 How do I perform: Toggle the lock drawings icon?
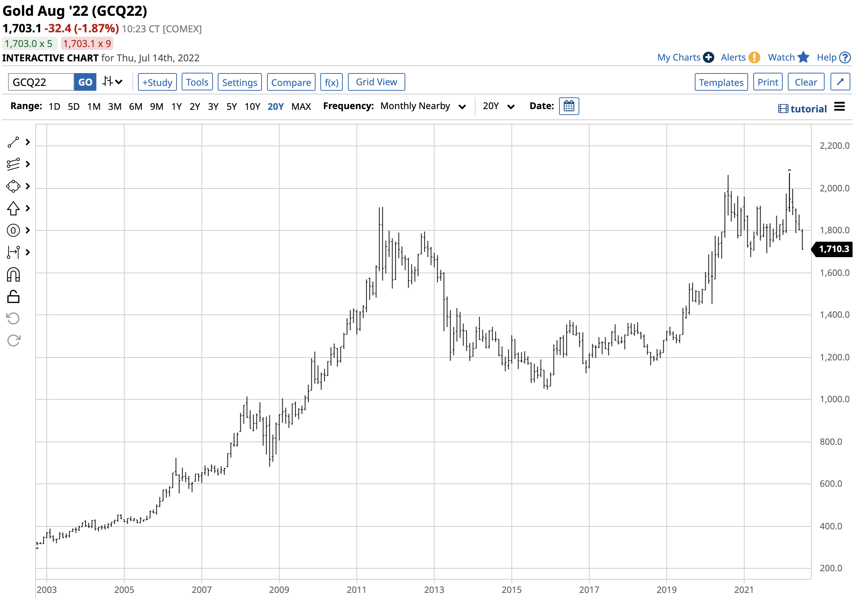click(x=13, y=297)
